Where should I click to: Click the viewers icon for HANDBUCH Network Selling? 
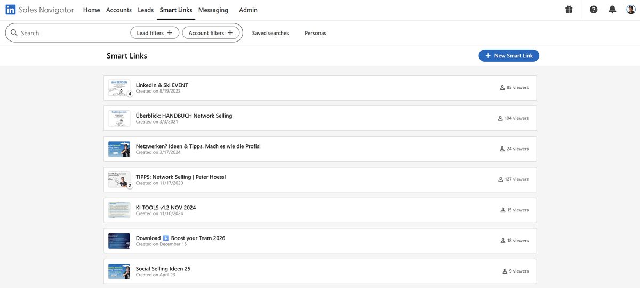click(x=500, y=118)
